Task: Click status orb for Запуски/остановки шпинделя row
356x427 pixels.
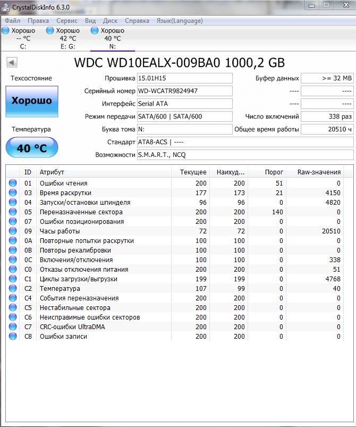Action: 13,202
